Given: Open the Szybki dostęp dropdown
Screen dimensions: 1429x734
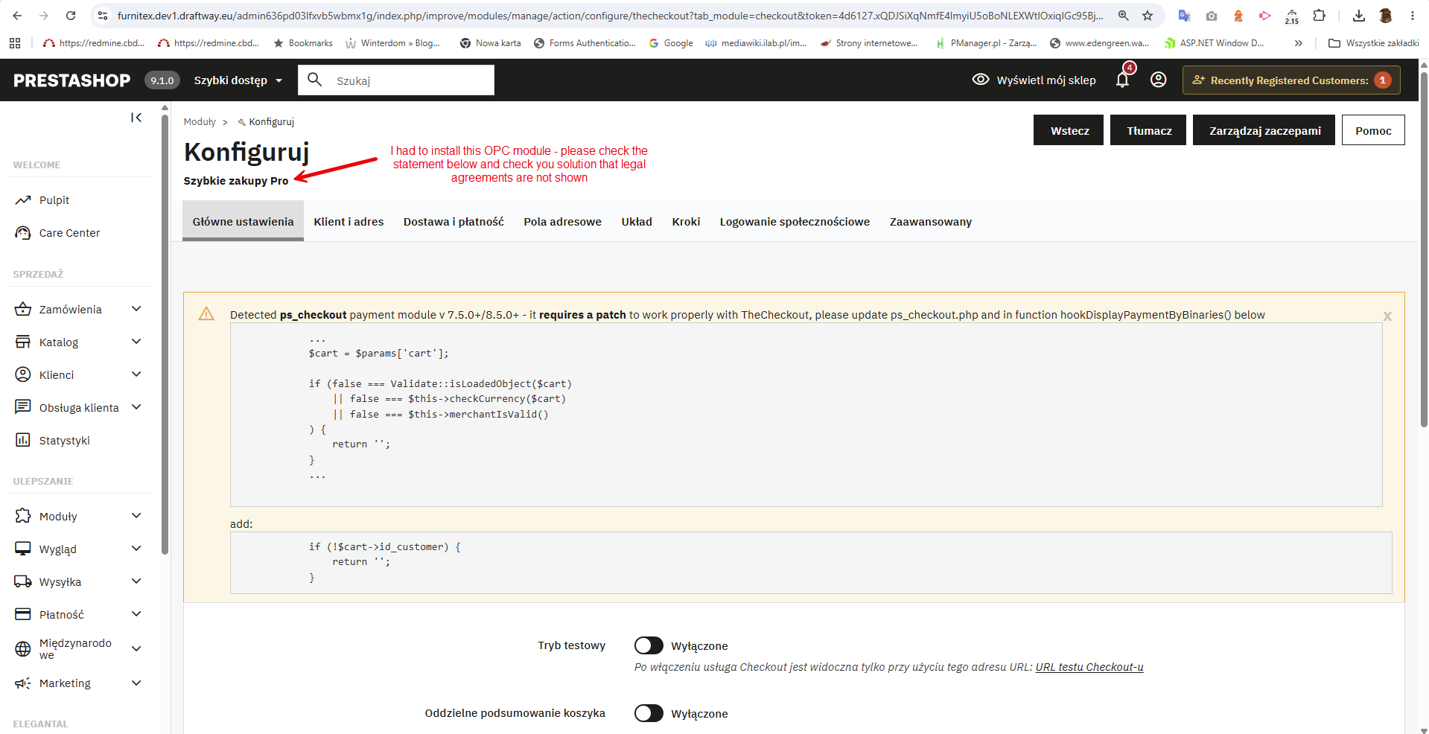Looking at the screenshot, I should tap(238, 80).
